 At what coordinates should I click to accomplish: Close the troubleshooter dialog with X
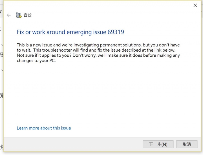tap(195, 5)
